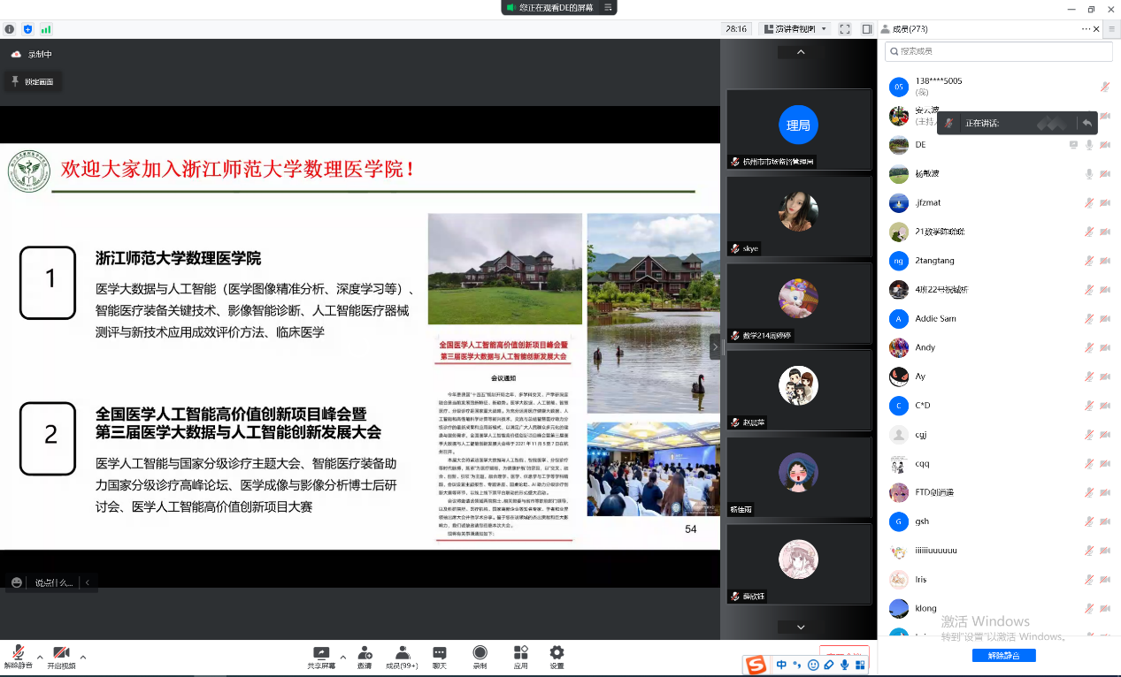Select the 理局 participant video tile
This screenshot has height=677, width=1121.
[798, 129]
